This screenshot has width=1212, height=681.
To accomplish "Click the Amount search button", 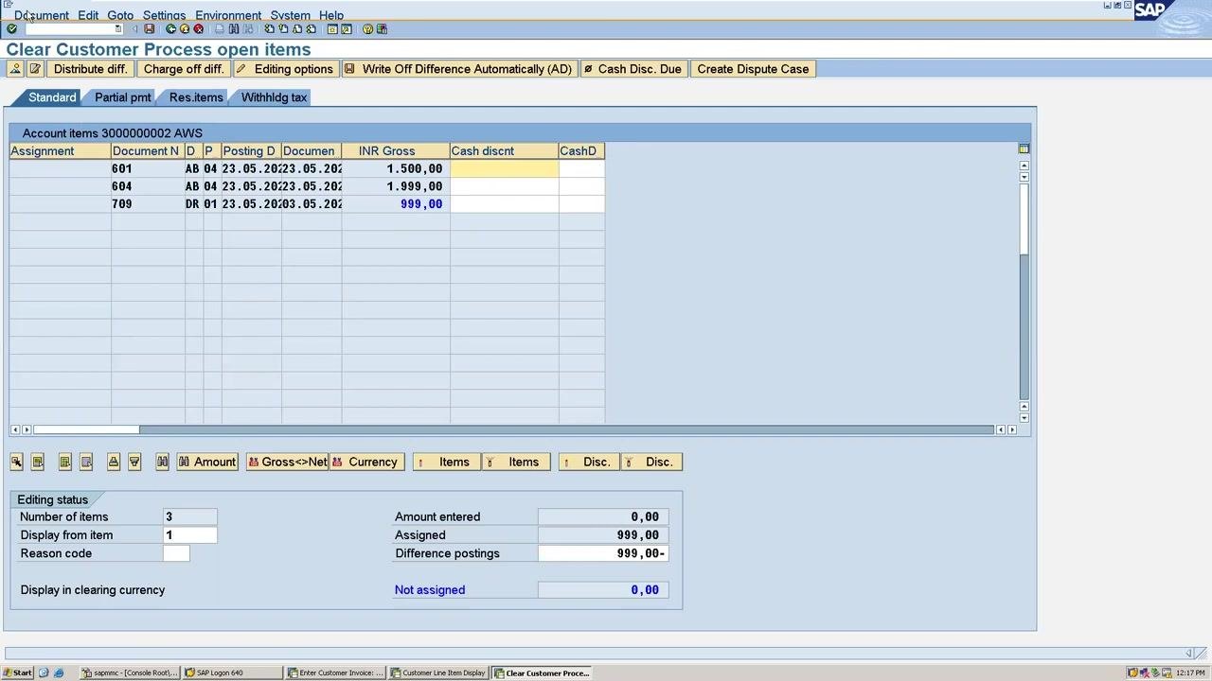I will coord(207,462).
